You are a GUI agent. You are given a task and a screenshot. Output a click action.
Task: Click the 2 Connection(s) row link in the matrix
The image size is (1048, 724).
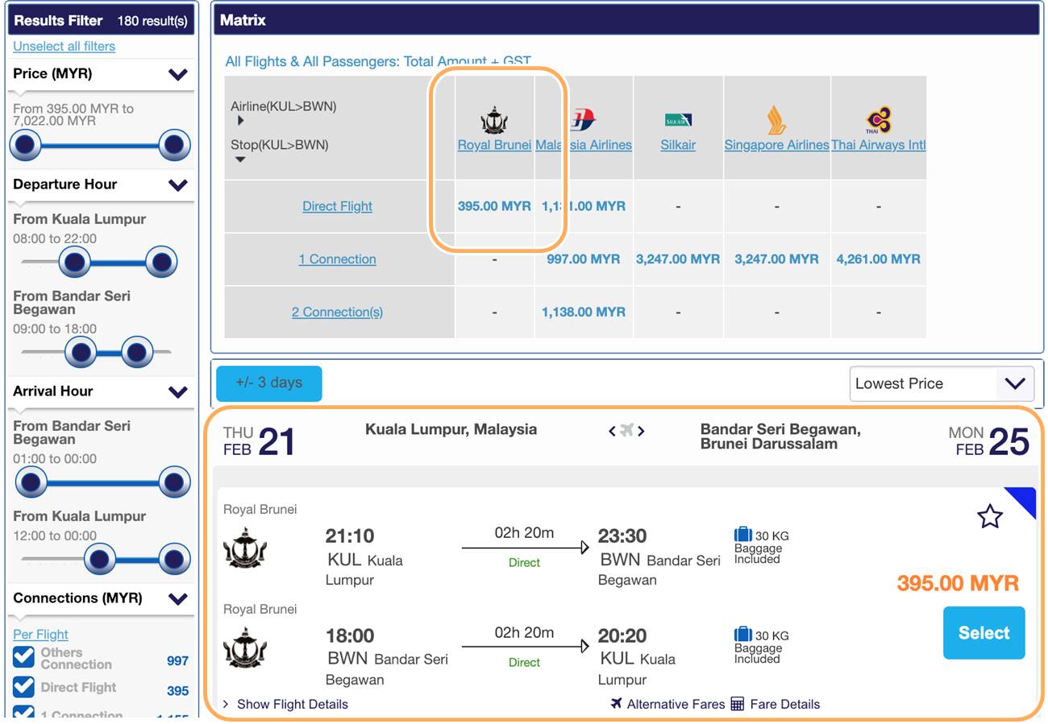[x=337, y=312]
